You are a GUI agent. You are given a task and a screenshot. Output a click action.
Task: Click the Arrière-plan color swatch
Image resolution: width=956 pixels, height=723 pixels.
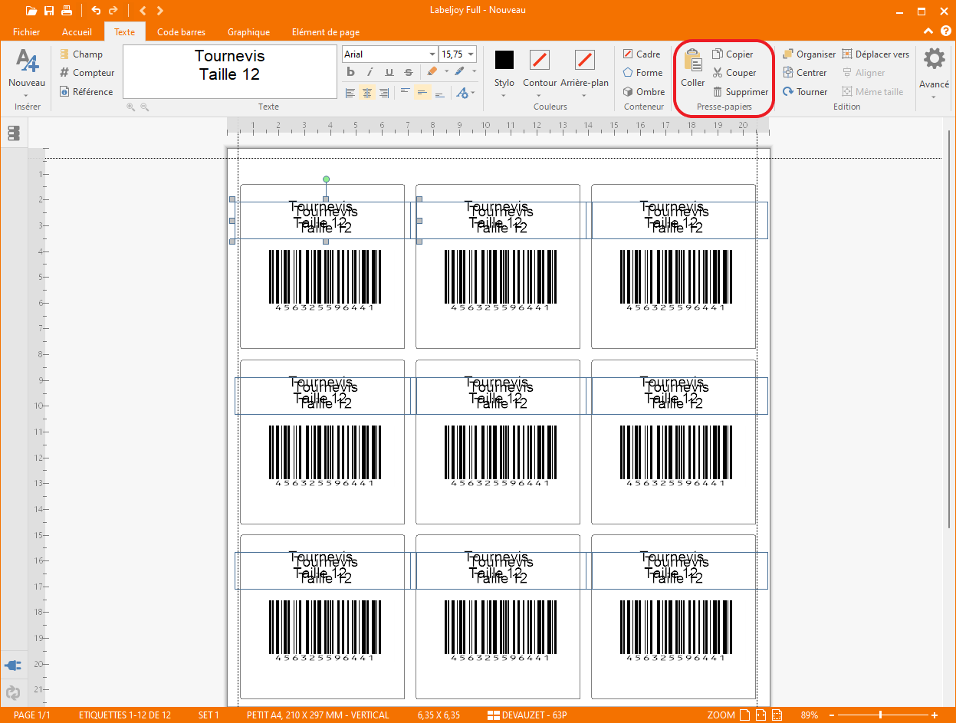click(x=584, y=60)
